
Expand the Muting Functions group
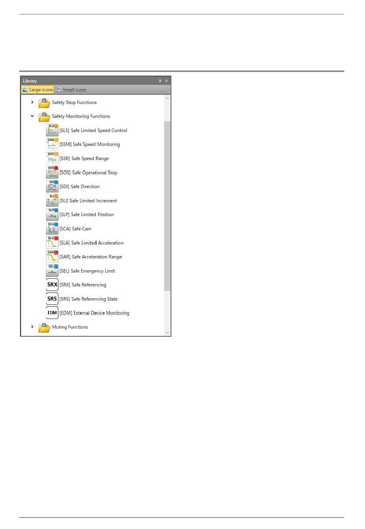pos(32,327)
